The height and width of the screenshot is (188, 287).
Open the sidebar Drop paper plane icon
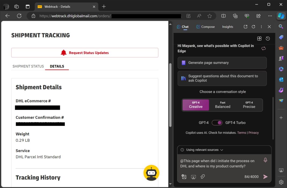(281, 101)
